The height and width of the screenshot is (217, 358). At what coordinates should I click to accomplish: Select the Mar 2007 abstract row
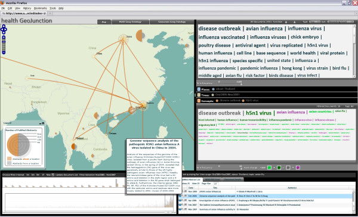266,209
